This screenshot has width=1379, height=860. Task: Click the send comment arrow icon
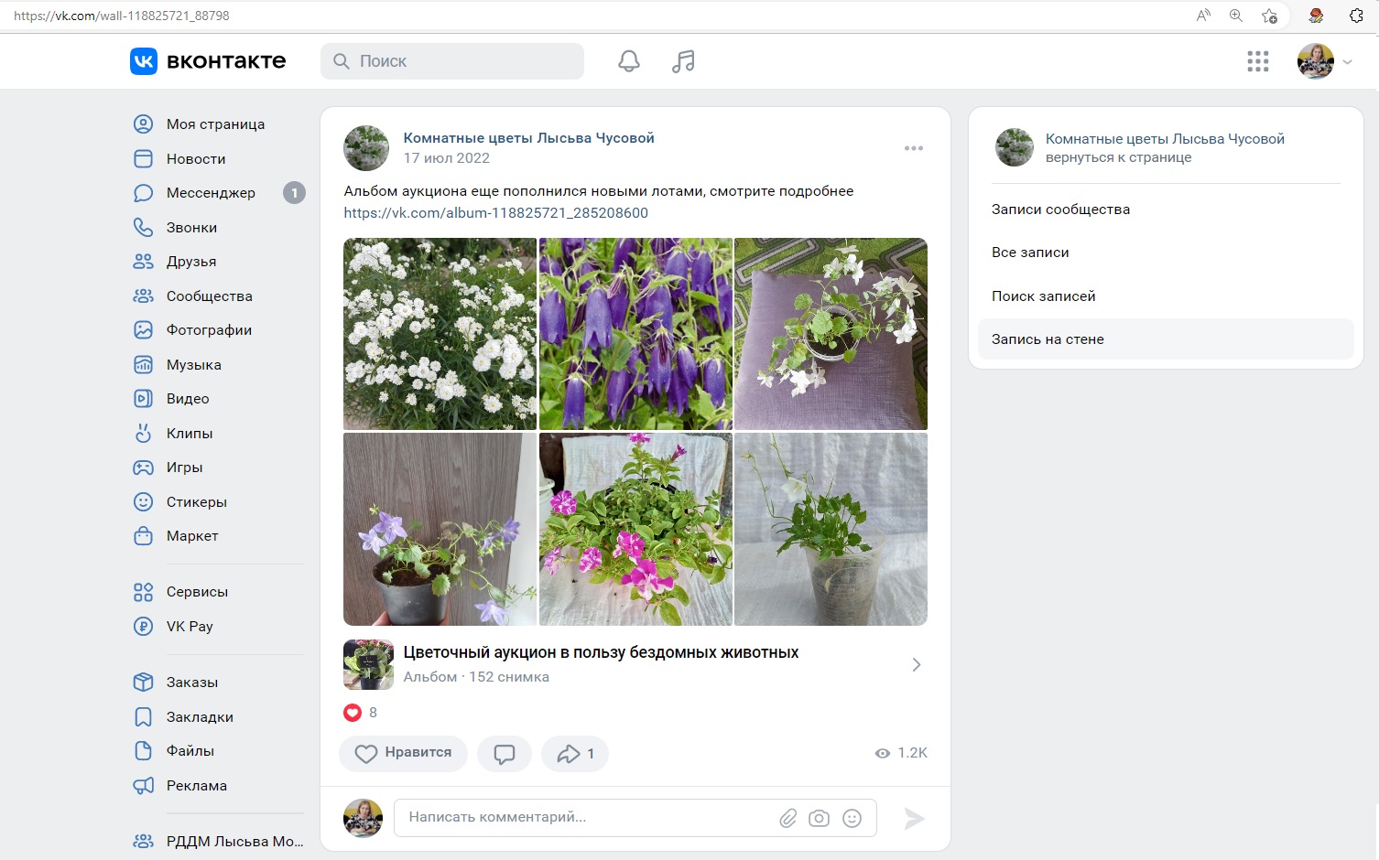click(x=914, y=818)
